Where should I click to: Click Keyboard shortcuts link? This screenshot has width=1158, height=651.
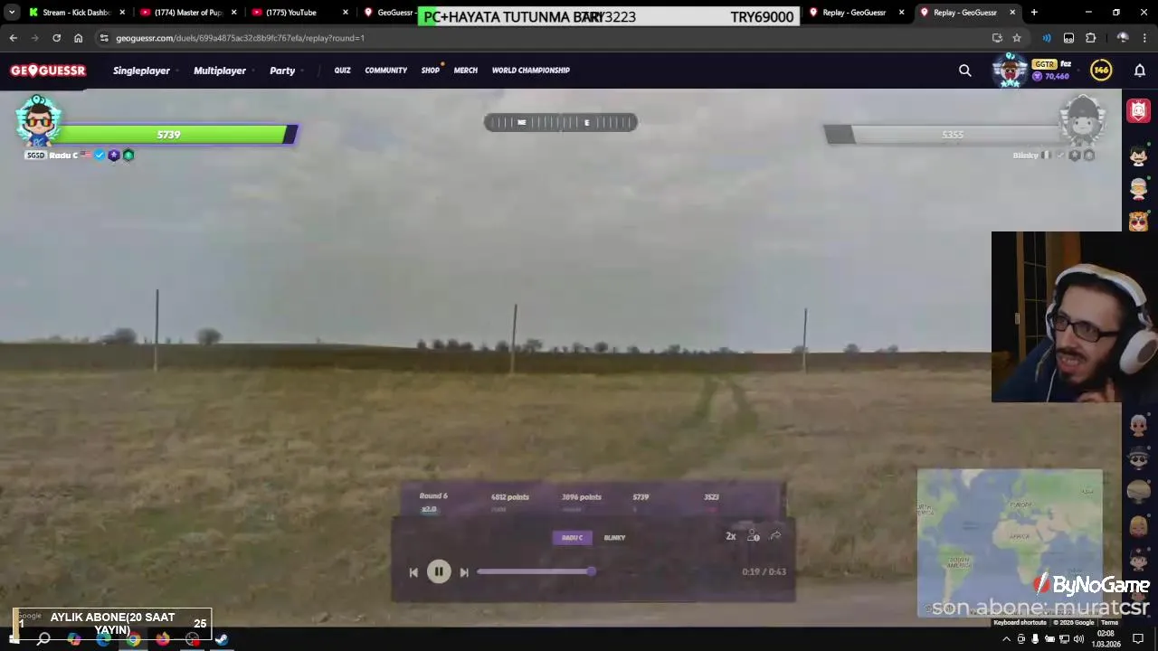tap(1019, 622)
